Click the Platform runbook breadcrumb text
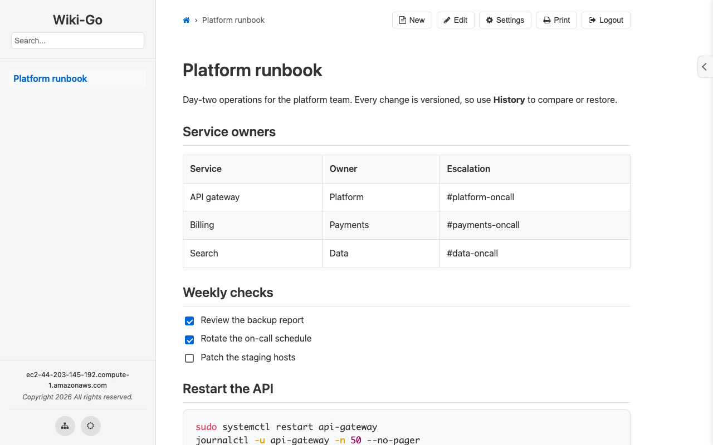The height and width of the screenshot is (445, 713). [233, 20]
